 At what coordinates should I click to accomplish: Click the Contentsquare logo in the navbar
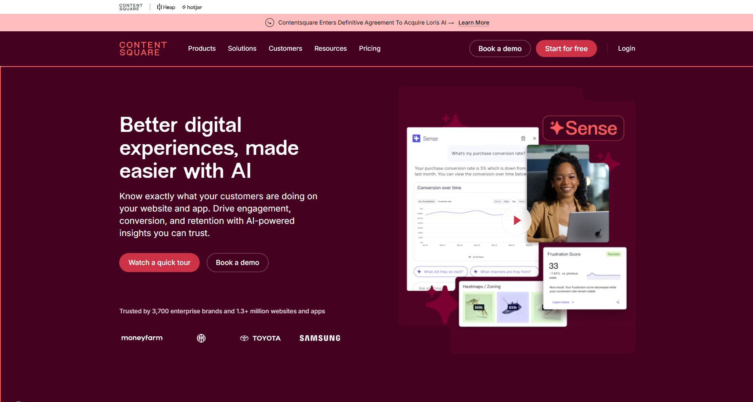[x=143, y=49]
